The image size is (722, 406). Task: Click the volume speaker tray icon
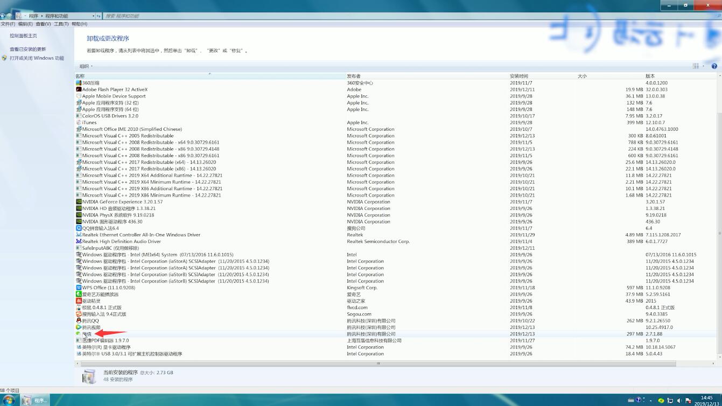click(x=679, y=401)
